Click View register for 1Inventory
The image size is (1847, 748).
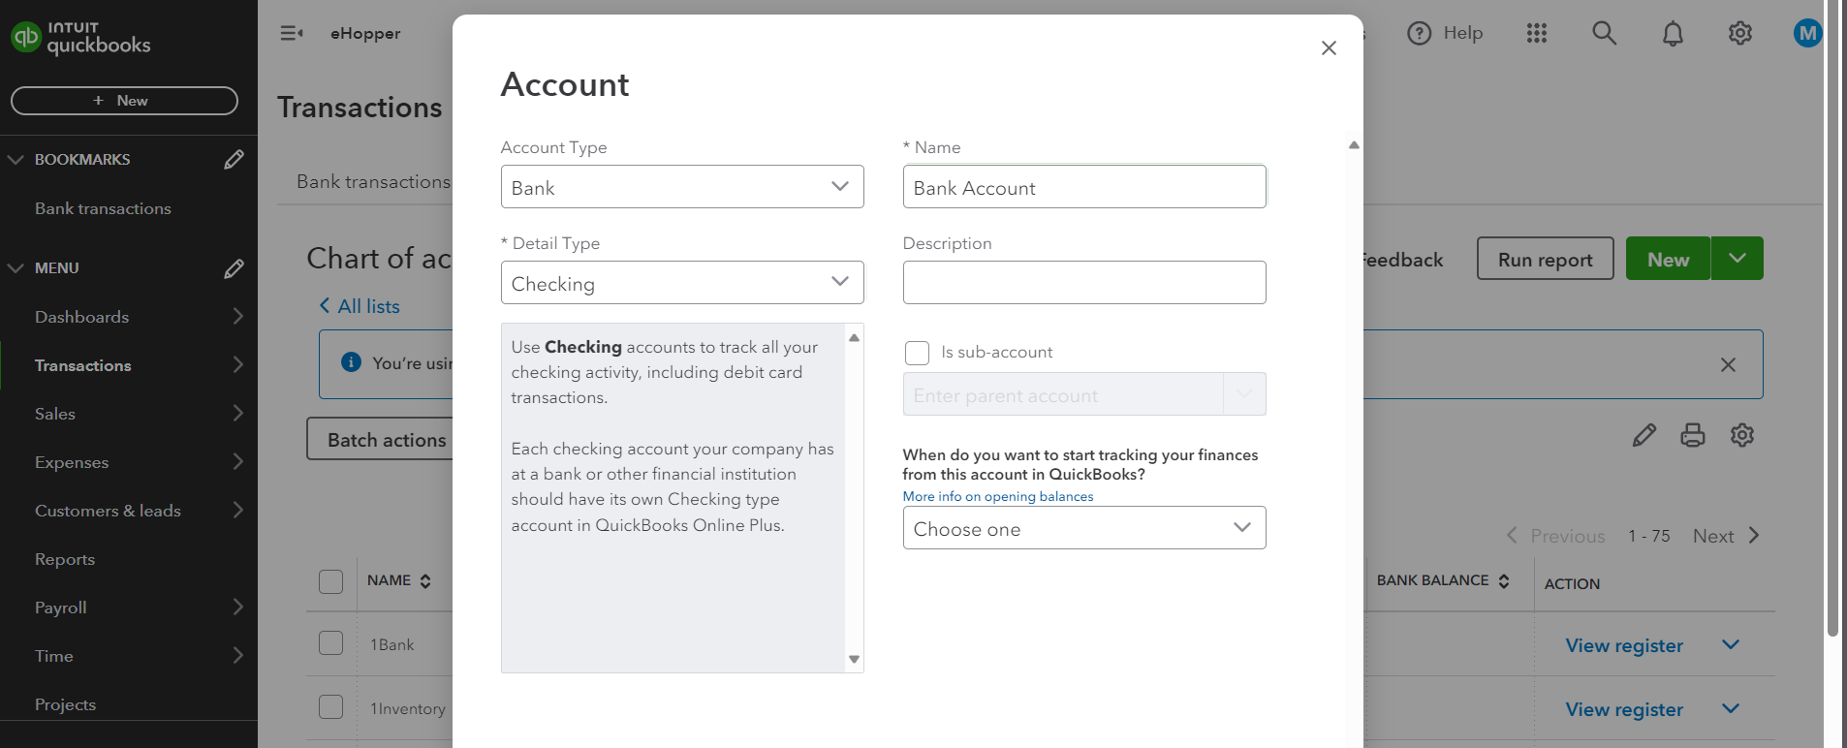[1624, 709]
